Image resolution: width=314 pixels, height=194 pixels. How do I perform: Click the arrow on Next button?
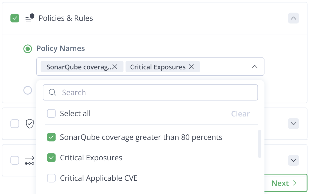point(294,183)
